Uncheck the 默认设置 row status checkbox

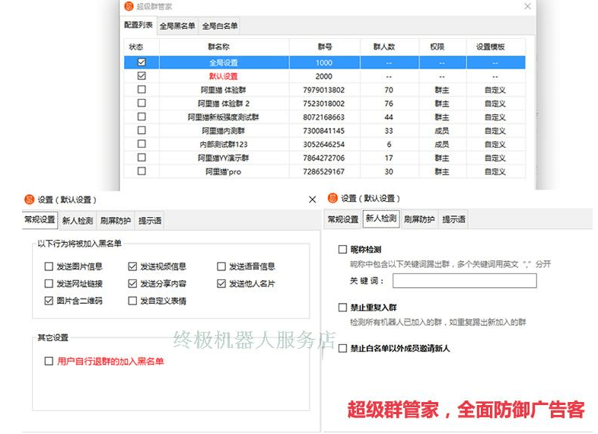point(142,76)
